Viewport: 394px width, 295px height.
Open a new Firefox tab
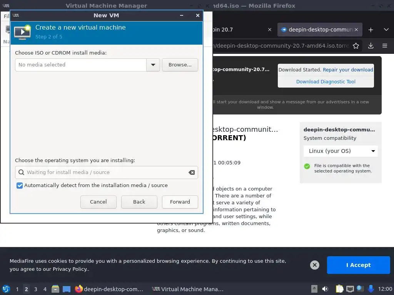(x=371, y=30)
